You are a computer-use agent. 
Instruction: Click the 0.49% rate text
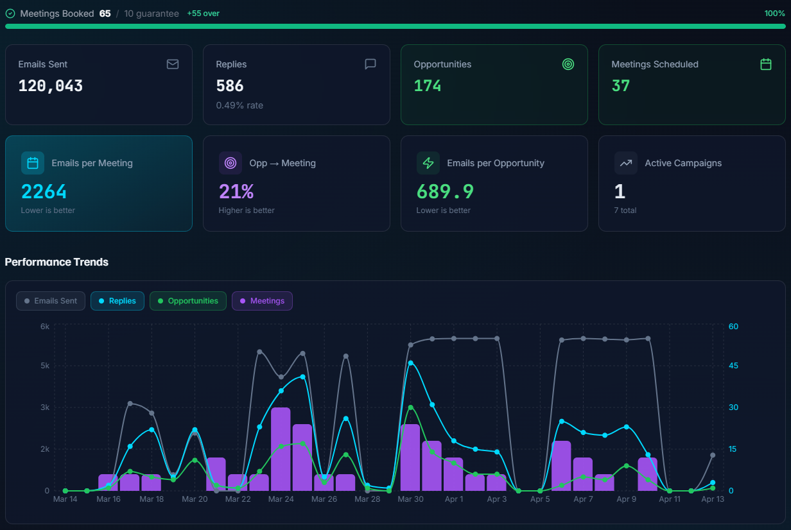click(x=239, y=105)
